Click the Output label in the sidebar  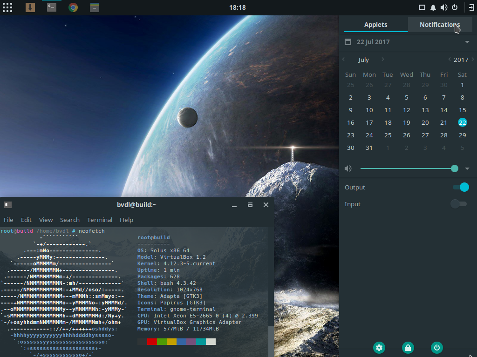[x=354, y=187]
